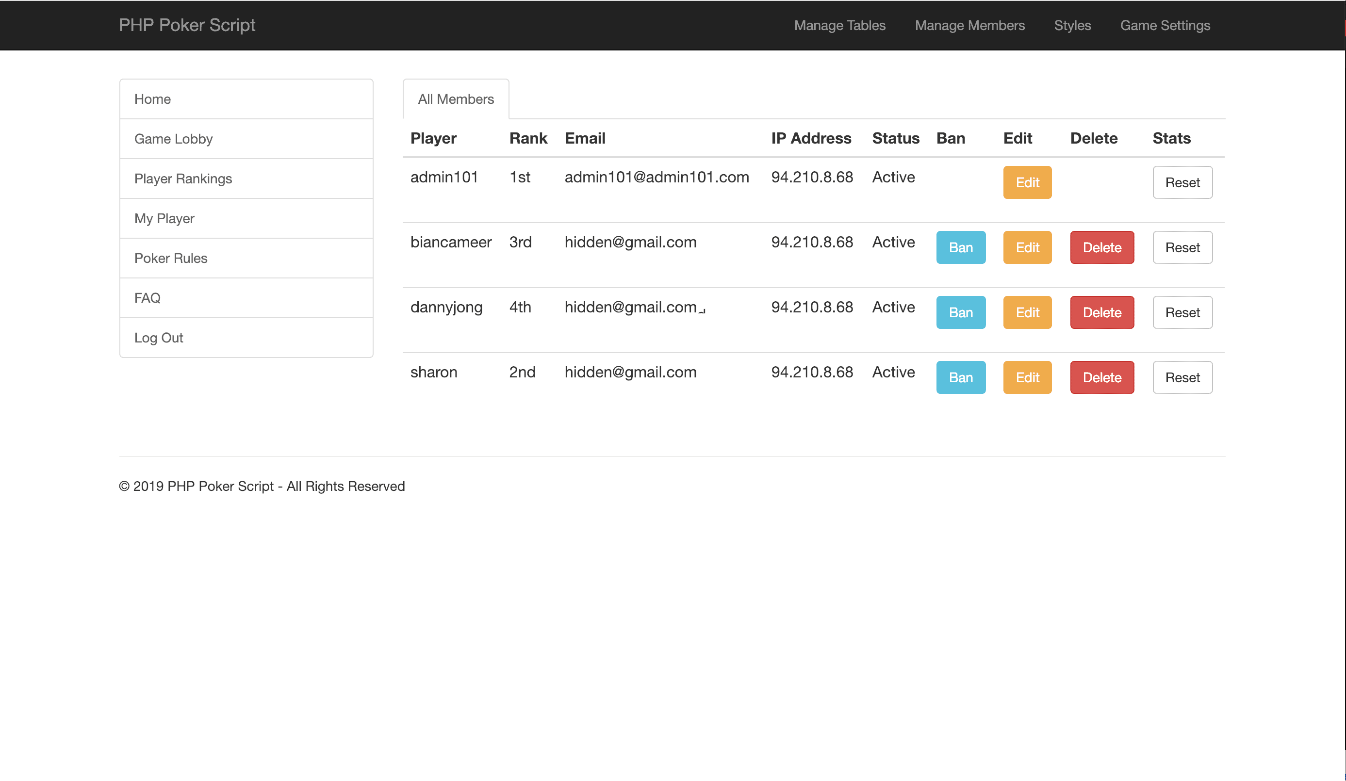The height and width of the screenshot is (781, 1346).
Task: Click the hidden@gmail.com email in biancameer's row
Action: [630, 243]
